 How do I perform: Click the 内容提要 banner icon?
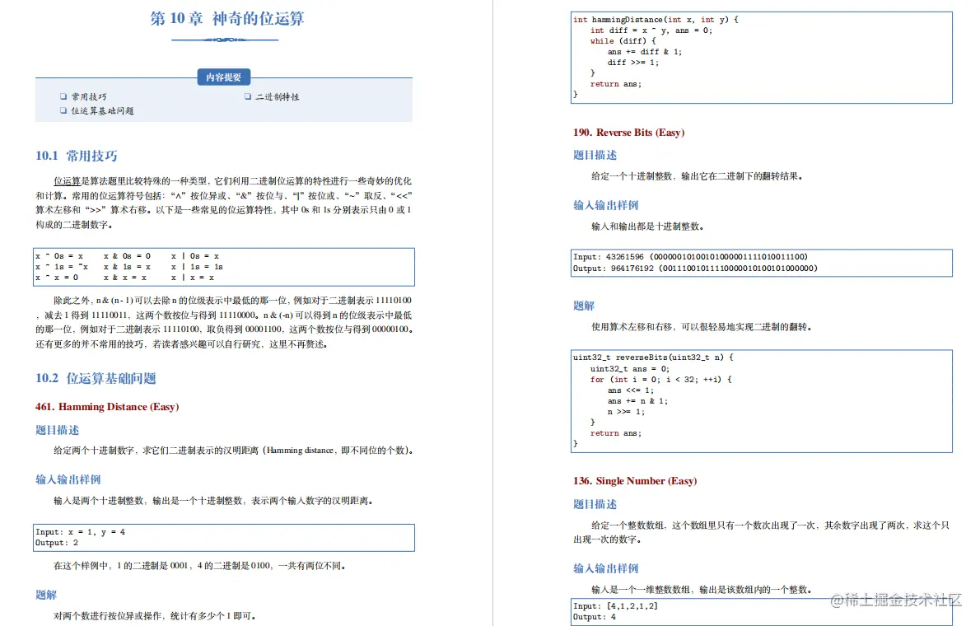click(224, 77)
